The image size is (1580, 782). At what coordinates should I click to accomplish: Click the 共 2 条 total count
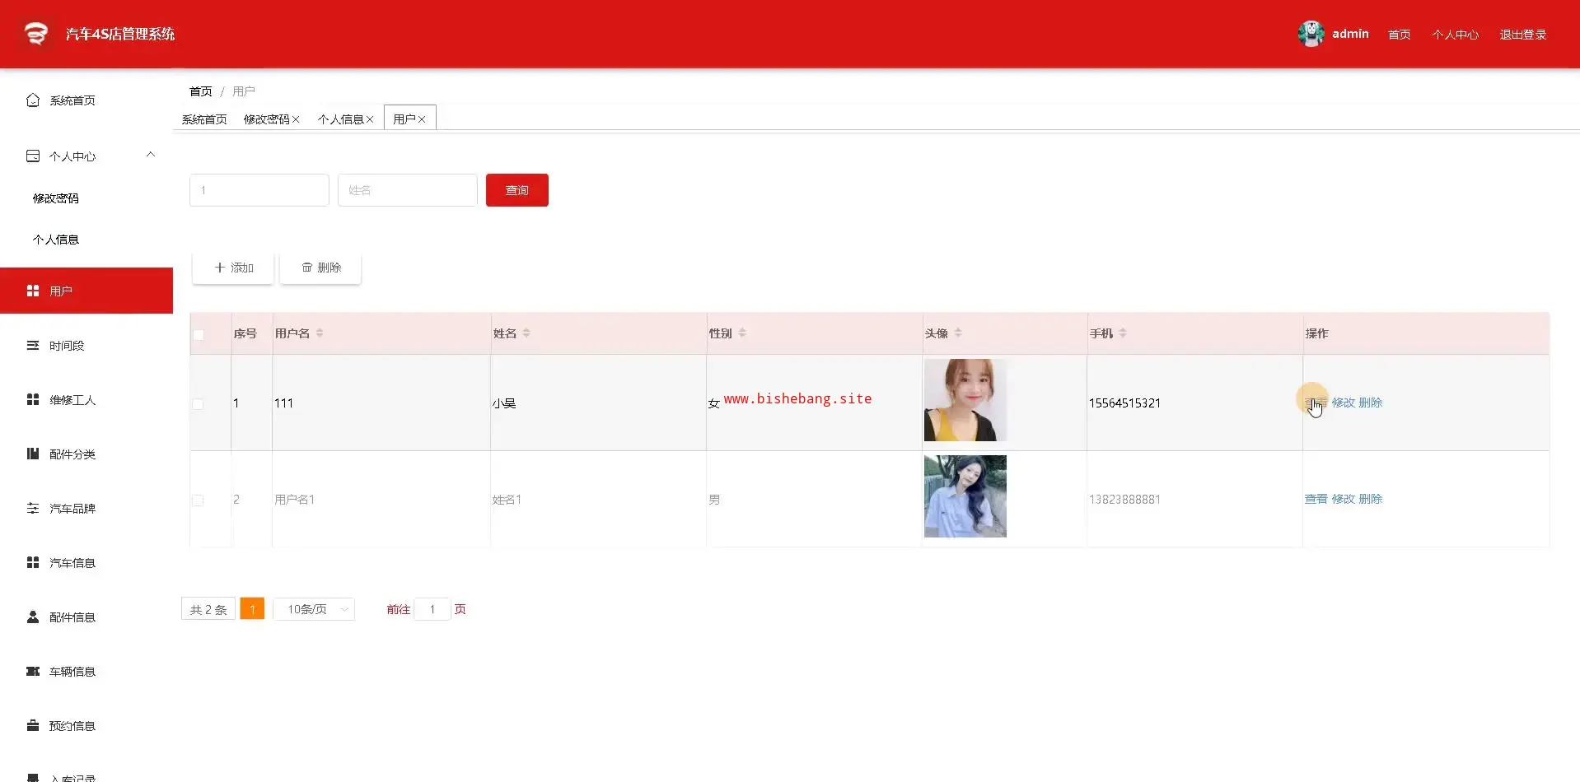click(x=208, y=609)
